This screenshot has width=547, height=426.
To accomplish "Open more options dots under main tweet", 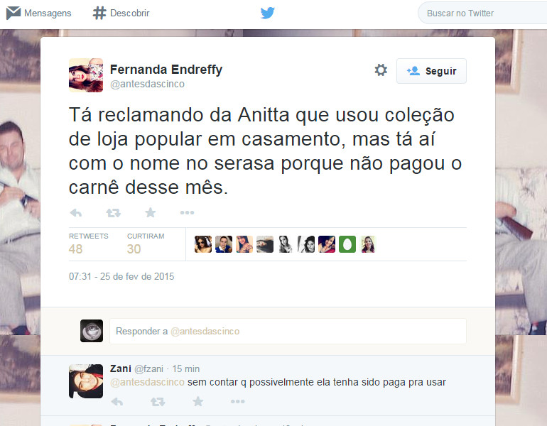I will pos(187,212).
